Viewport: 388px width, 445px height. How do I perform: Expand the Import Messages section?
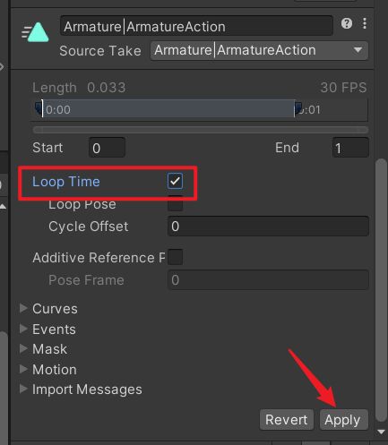tap(23, 389)
